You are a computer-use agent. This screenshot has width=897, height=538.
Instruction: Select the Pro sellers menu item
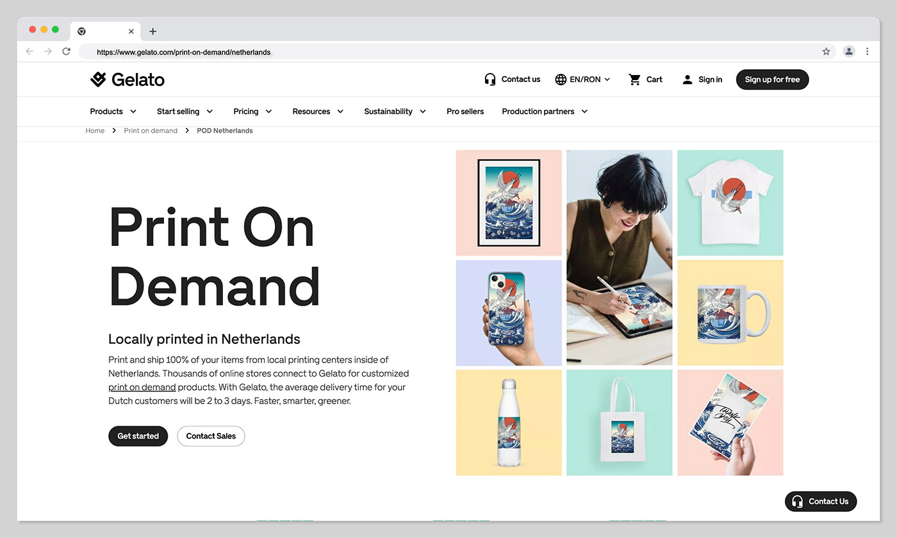pos(465,111)
